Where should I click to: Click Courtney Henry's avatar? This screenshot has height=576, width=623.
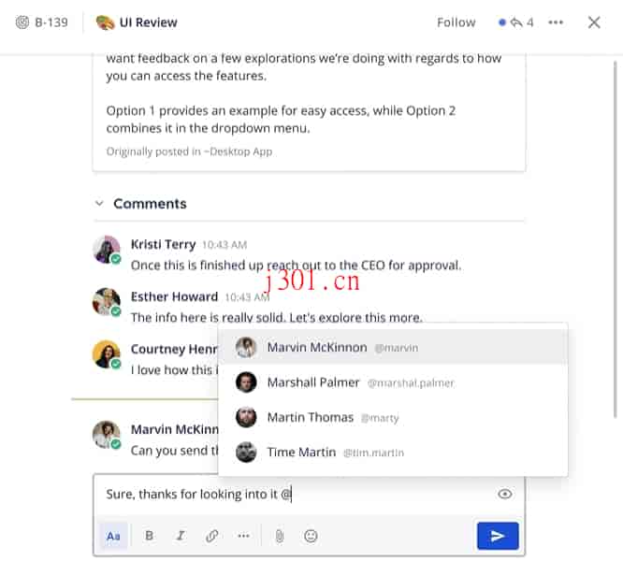(107, 354)
